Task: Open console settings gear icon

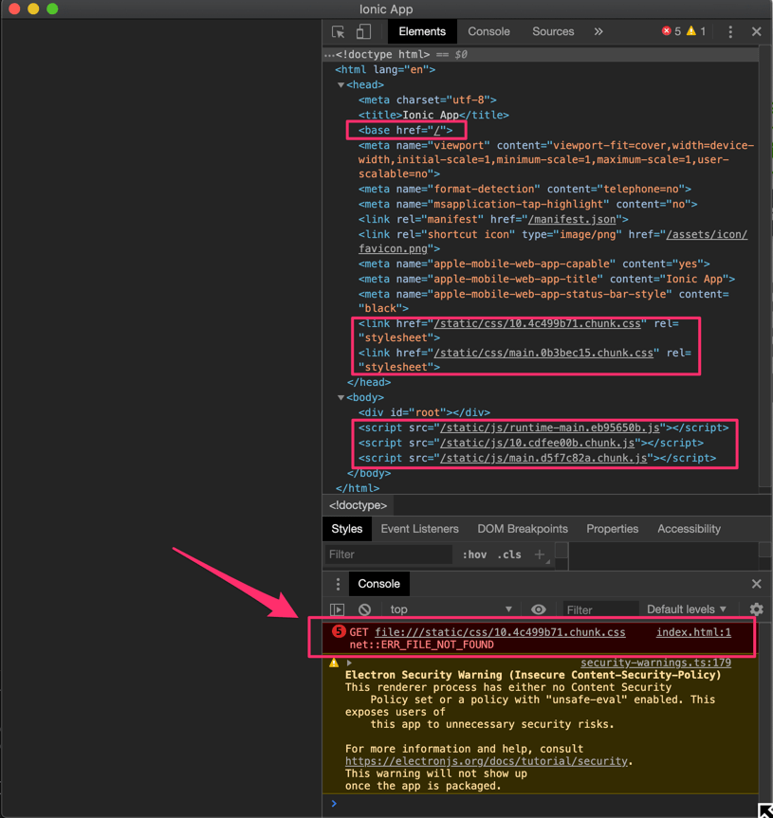Action: (756, 609)
